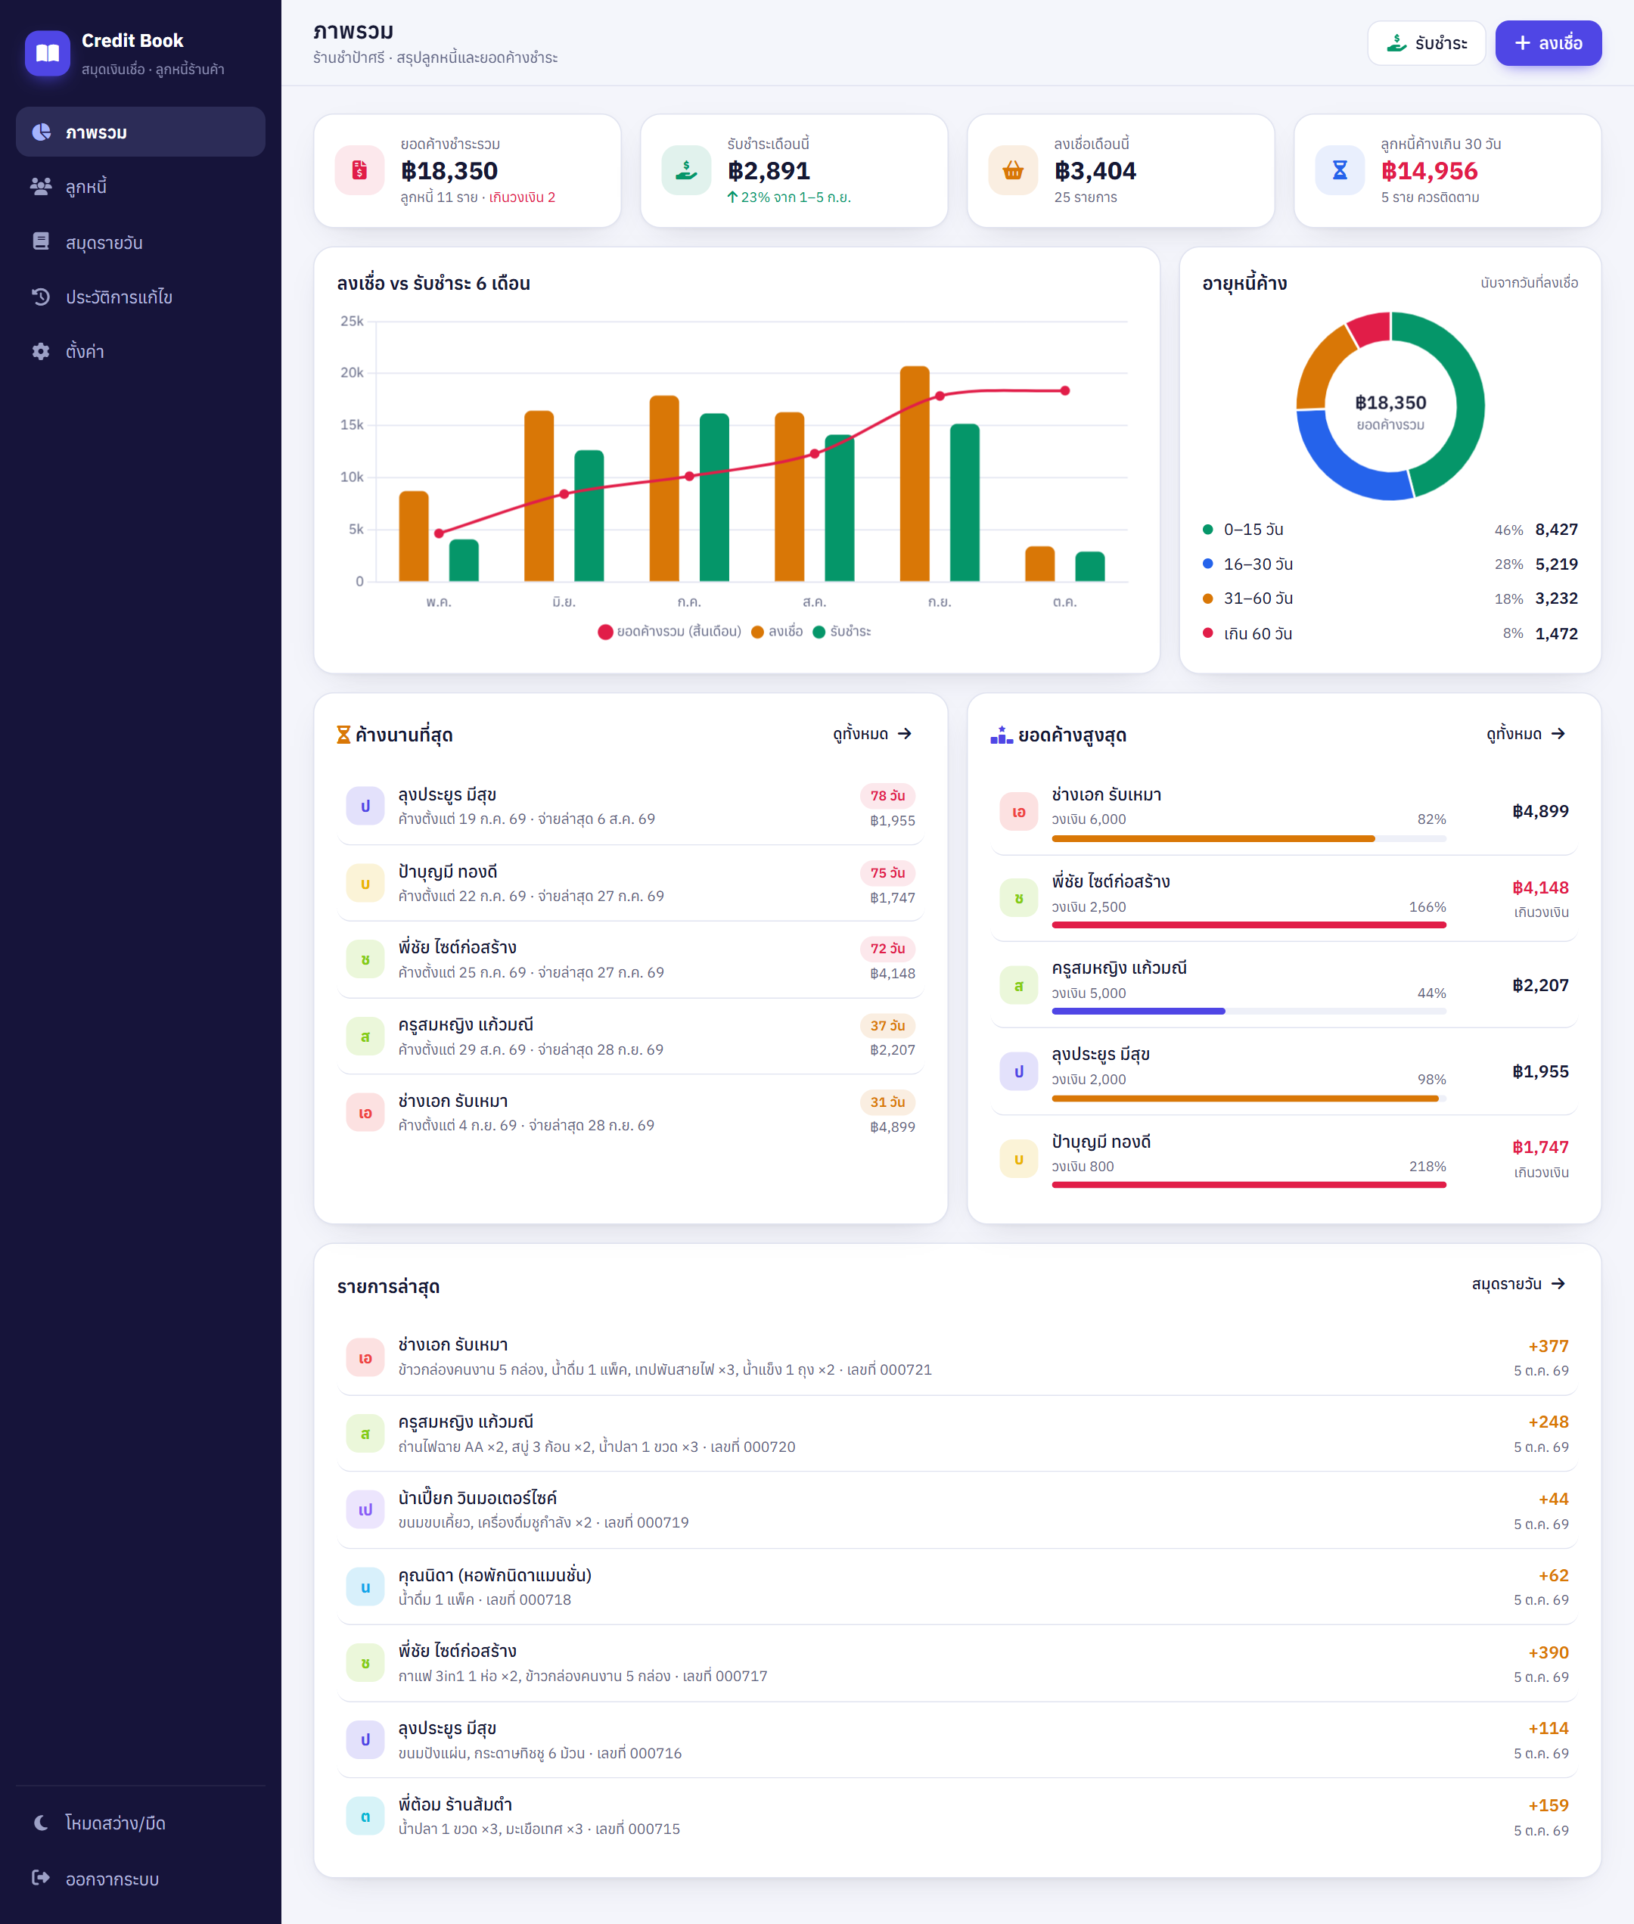This screenshot has height=1924, width=1634.
Task: Click the orange basket icon on the ลงเชื่อเดือนนี้ card
Action: (x=1014, y=170)
